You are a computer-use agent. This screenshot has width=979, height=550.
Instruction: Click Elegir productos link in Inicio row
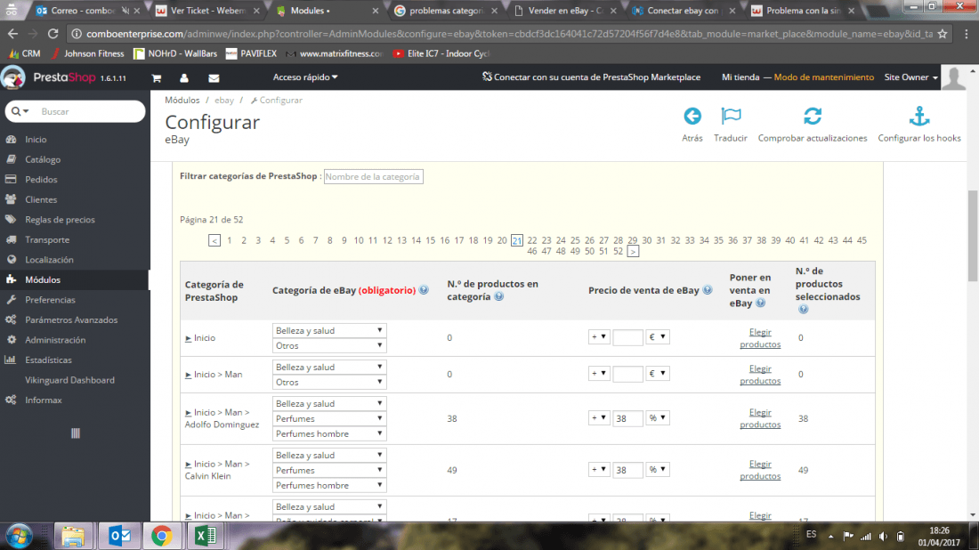click(x=760, y=337)
